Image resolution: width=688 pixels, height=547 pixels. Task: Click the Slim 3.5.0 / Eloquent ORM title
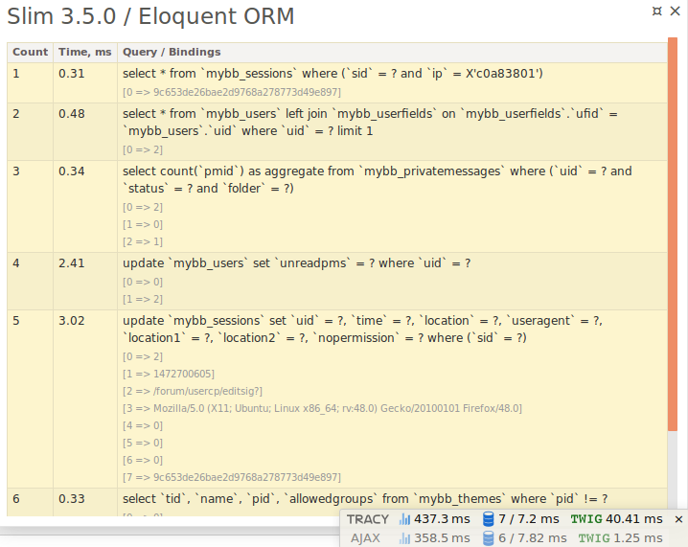(x=150, y=16)
